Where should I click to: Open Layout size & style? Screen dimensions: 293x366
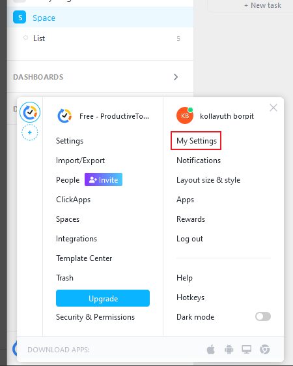pos(208,180)
